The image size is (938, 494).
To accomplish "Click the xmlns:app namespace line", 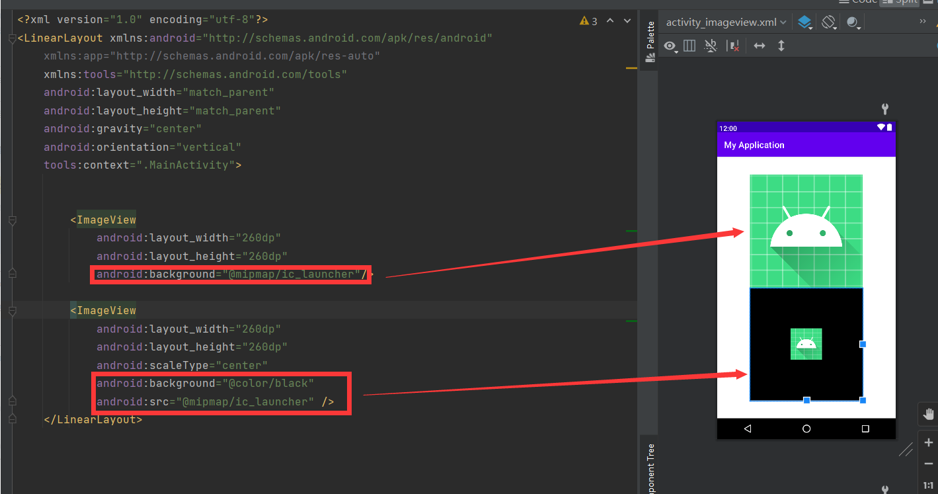I will tap(212, 56).
